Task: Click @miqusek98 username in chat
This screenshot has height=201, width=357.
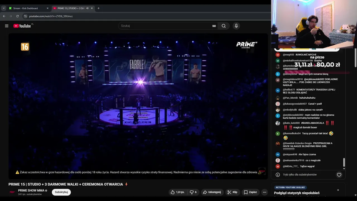Action: click(290, 154)
